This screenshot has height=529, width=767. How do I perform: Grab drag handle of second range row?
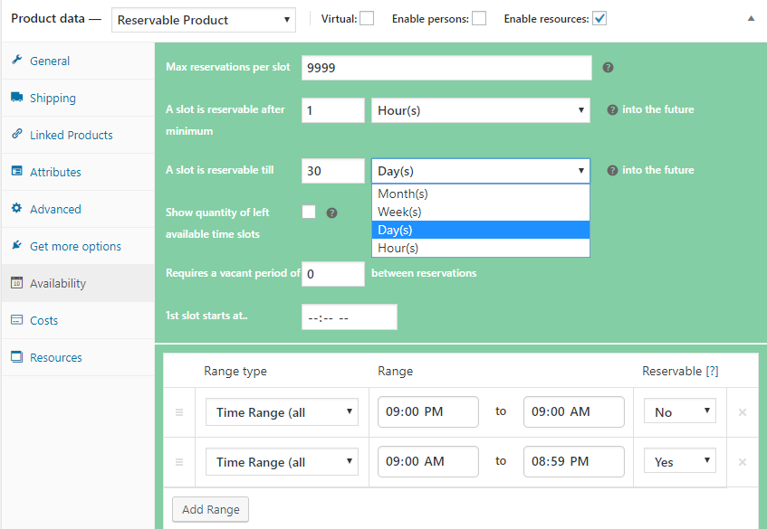pyautogui.click(x=179, y=462)
